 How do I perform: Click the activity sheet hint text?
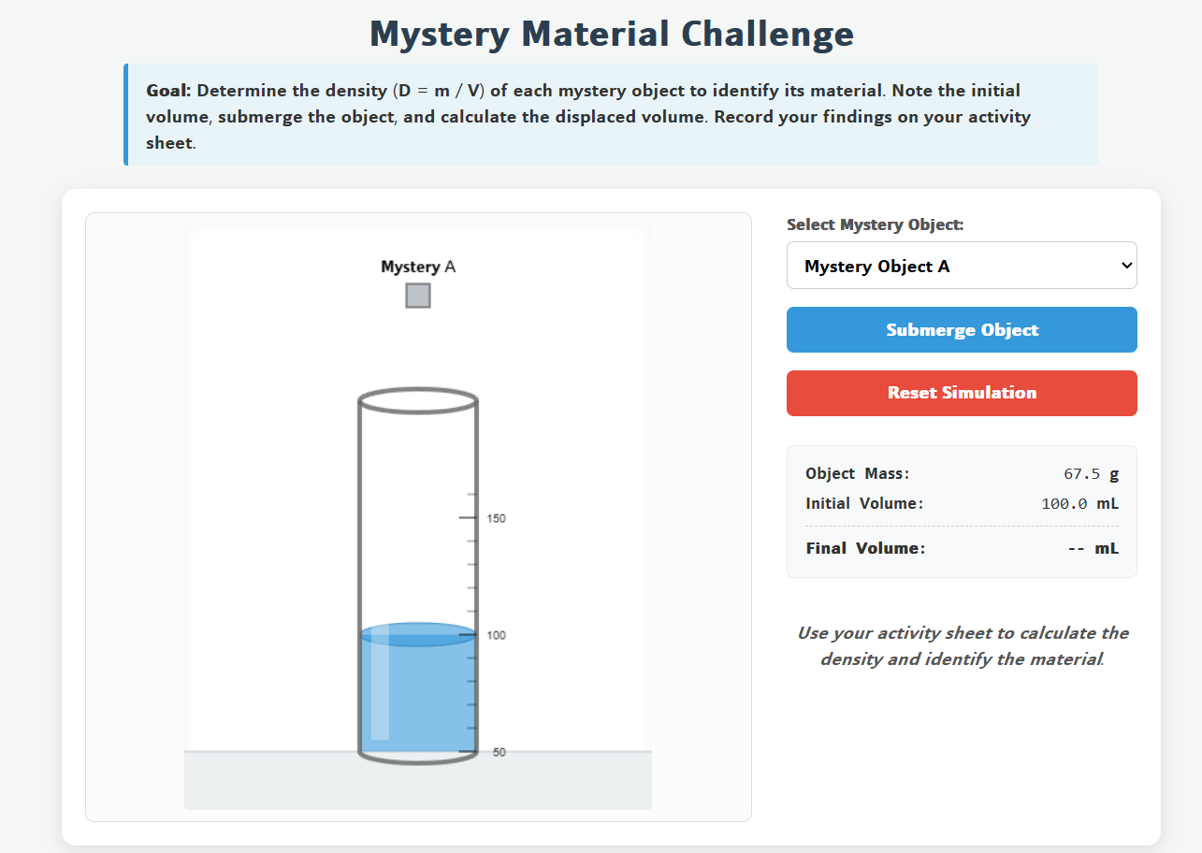(x=962, y=646)
